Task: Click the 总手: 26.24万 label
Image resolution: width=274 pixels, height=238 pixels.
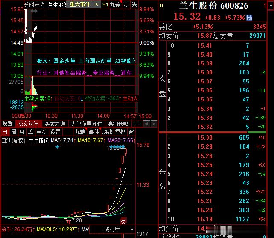Action: (x=18, y=229)
